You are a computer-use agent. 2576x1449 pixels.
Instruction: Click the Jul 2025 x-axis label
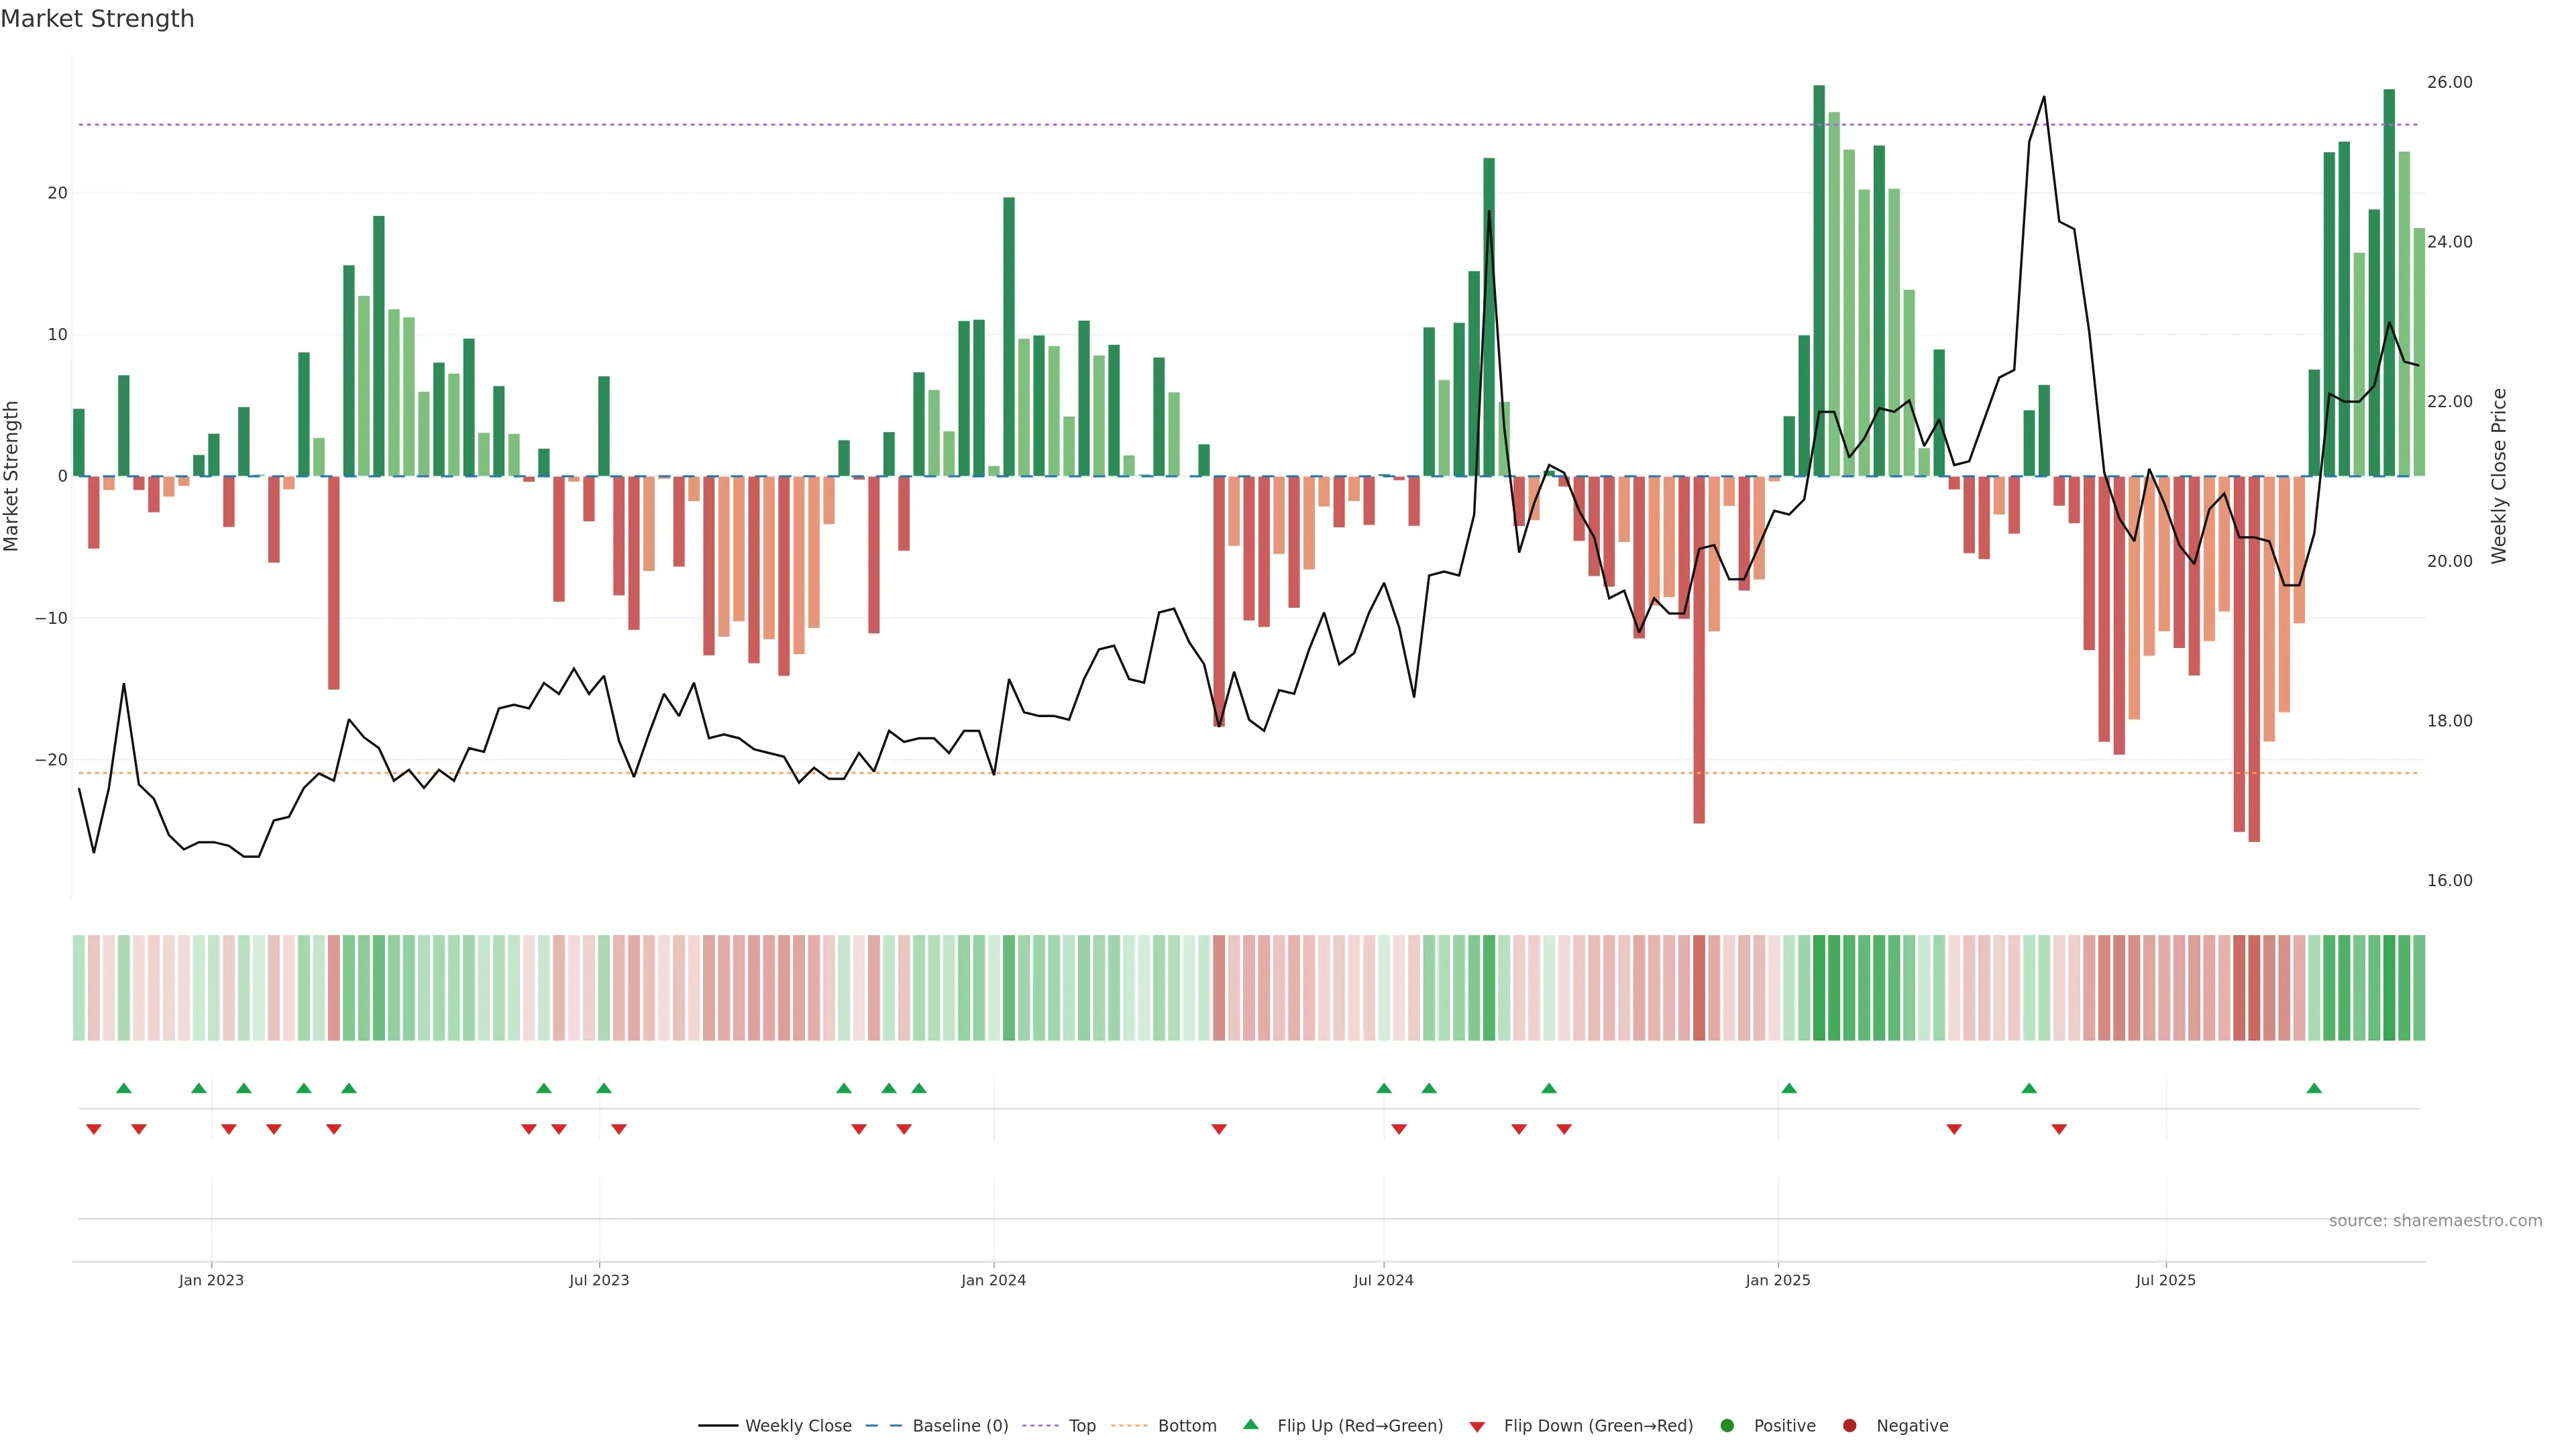2166,1280
